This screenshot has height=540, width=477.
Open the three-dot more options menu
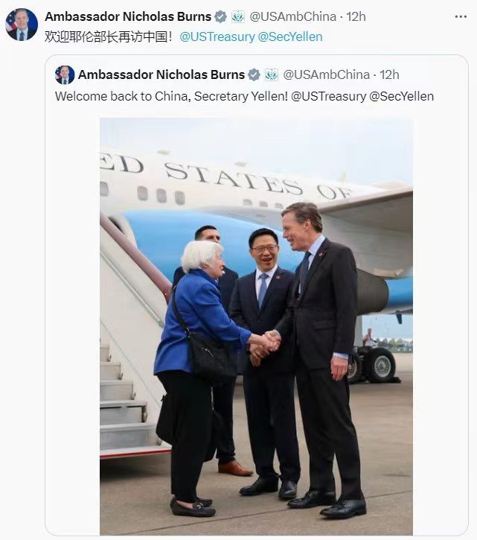point(461,16)
